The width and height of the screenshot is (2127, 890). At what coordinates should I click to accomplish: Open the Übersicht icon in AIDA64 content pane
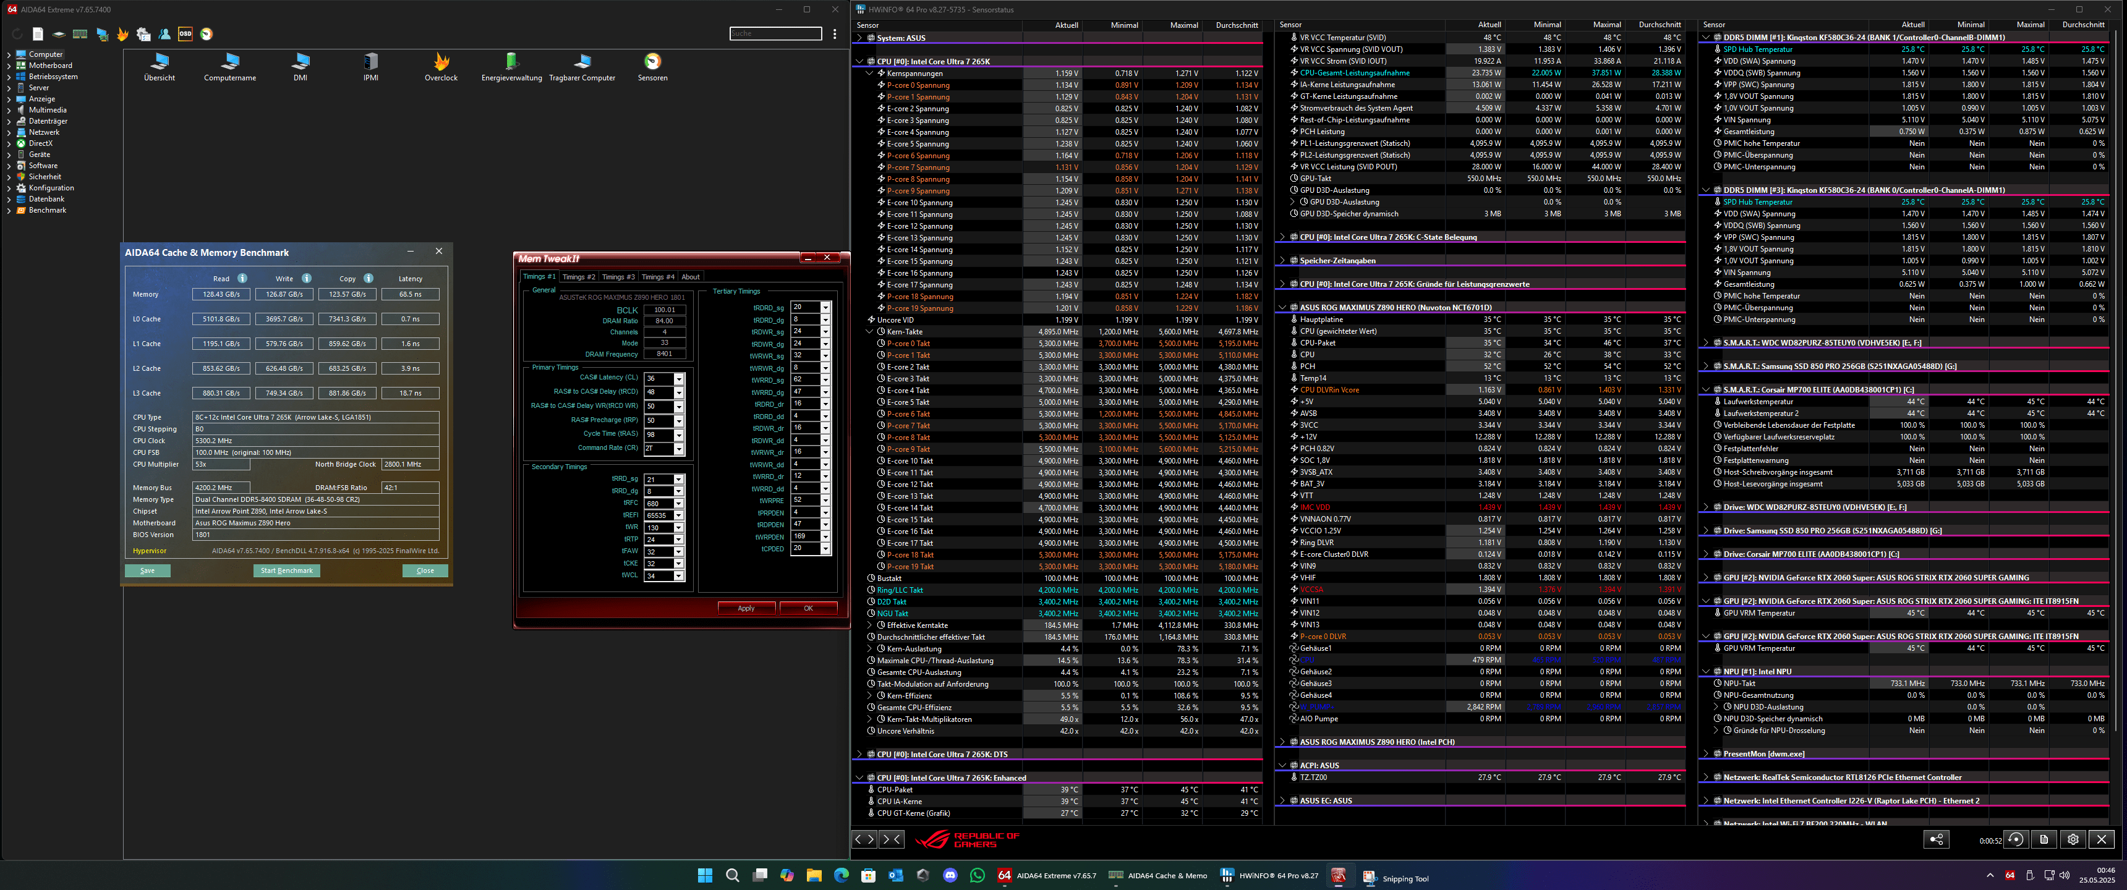pos(160,67)
